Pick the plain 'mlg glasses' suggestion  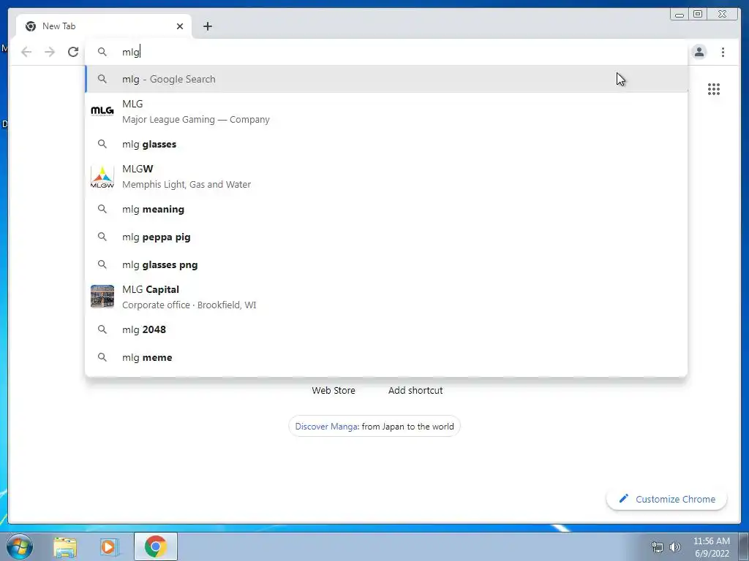(386, 144)
